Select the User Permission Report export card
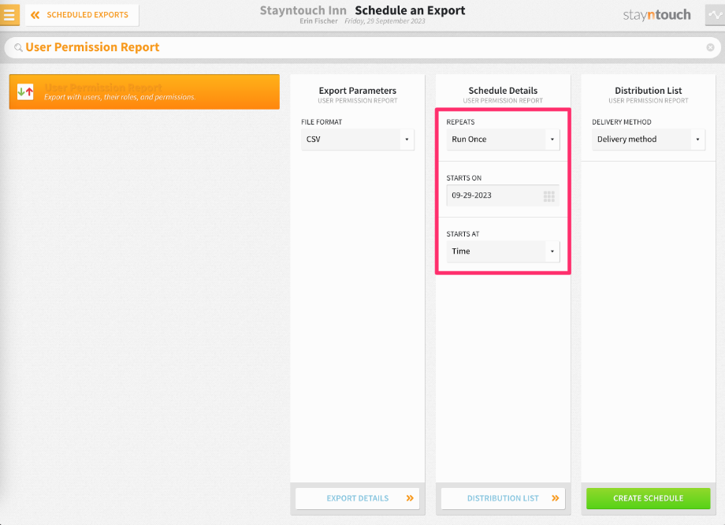 tap(144, 91)
